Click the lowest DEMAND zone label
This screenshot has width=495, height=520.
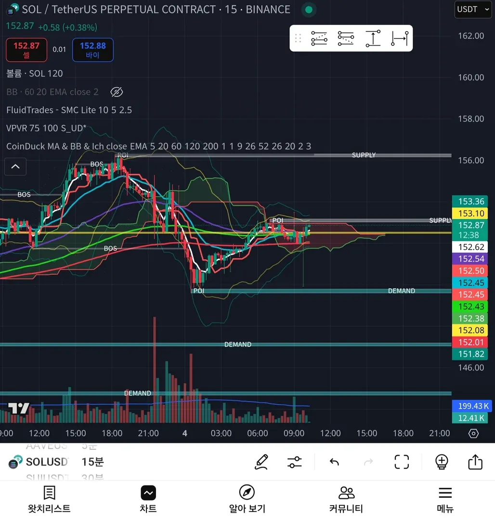(137, 393)
